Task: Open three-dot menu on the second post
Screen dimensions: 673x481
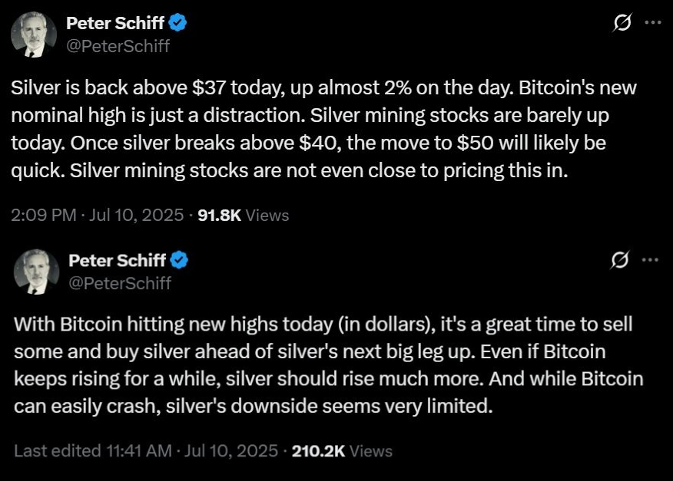Action: click(651, 260)
